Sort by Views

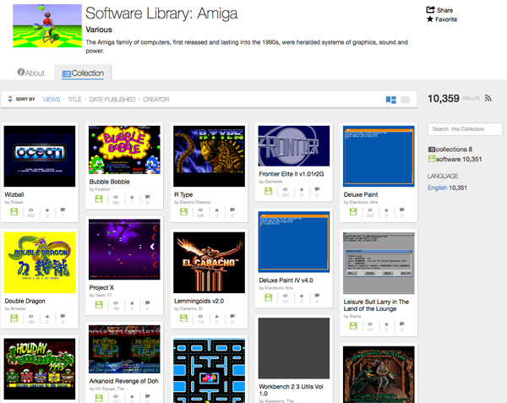[52, 99]
